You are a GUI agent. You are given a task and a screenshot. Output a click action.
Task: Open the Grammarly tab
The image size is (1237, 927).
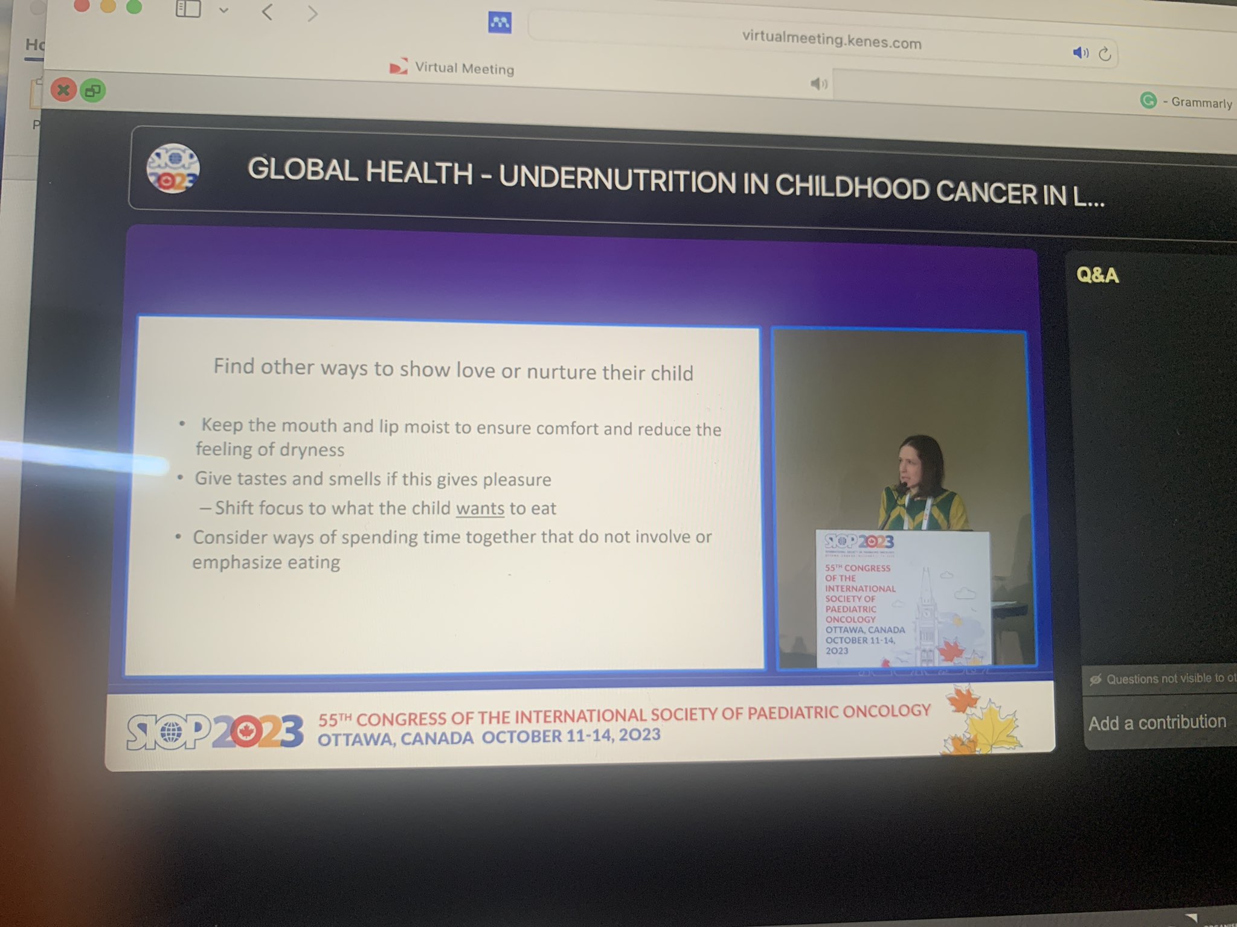1186,101
